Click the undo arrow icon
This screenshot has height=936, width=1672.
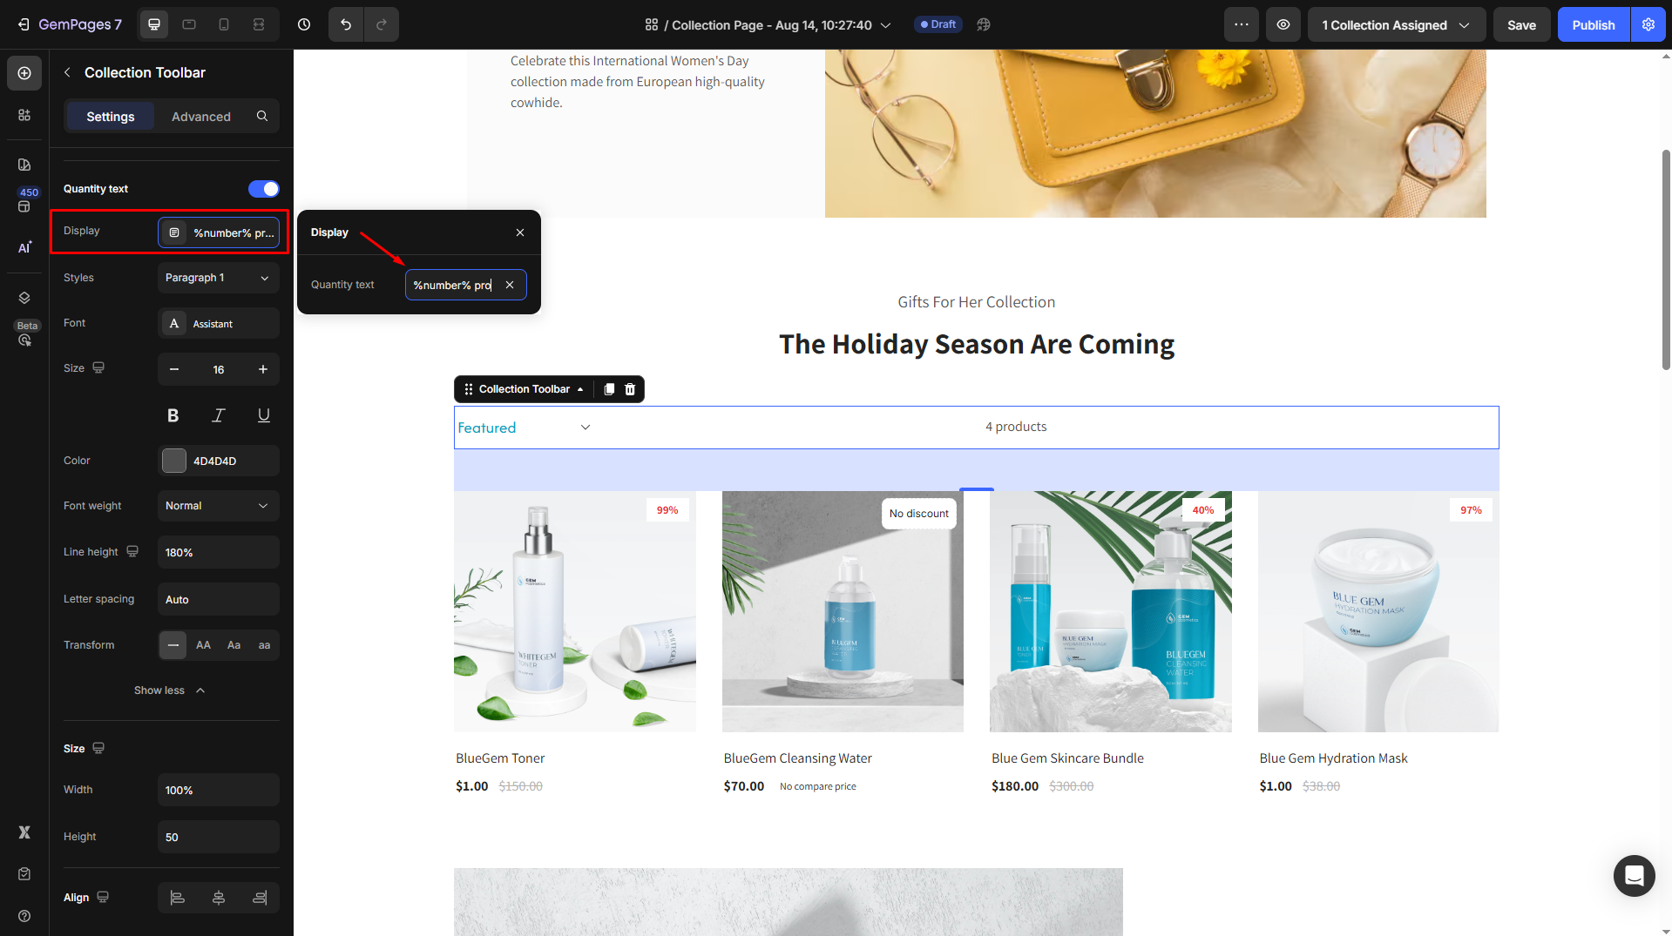click(346, 24)
